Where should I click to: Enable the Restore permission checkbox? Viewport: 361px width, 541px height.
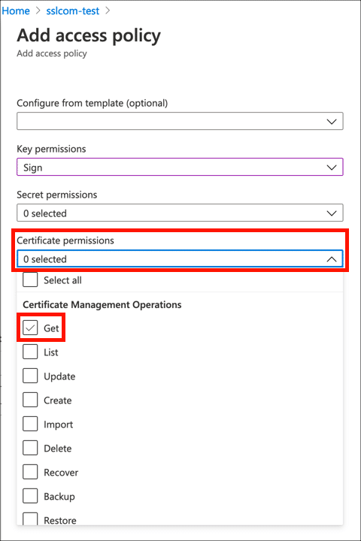30,519
